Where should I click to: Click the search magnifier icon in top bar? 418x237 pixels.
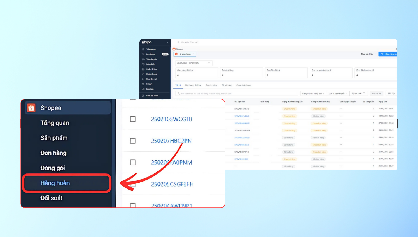coord(178,42)
